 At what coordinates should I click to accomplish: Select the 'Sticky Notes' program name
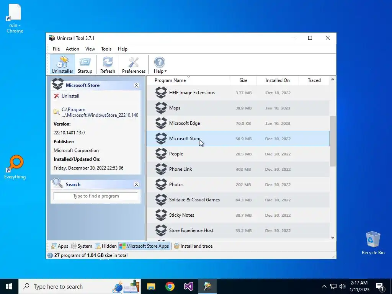coord(181,215)
